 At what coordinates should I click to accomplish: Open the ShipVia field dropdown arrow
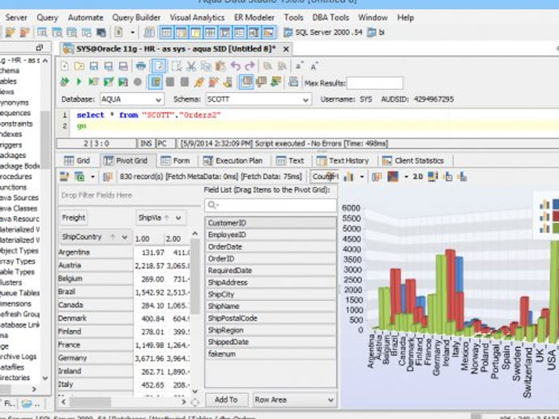tap(178, 218)
